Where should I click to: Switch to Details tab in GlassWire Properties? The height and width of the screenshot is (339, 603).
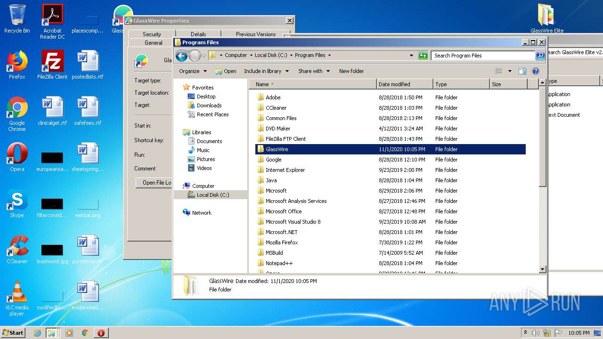click(198, 34)
